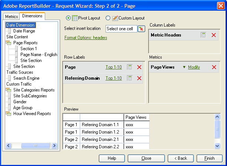Click Top 1-10 link for Page row
The width and height of the screenshot is (227, 166).
click(x=114, y=67)
